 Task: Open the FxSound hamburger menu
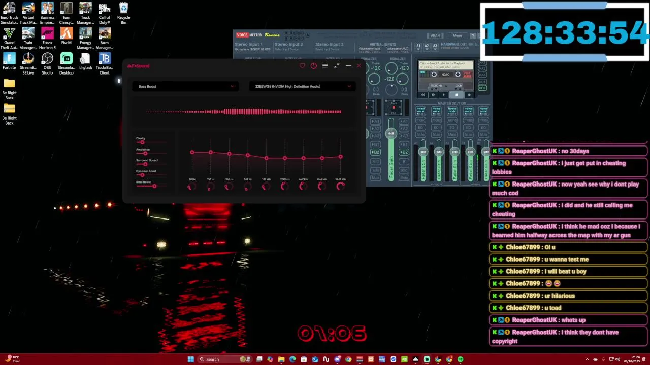(325, 66)
